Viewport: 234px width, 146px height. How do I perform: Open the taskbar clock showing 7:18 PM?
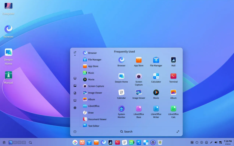tap(228, 142)
